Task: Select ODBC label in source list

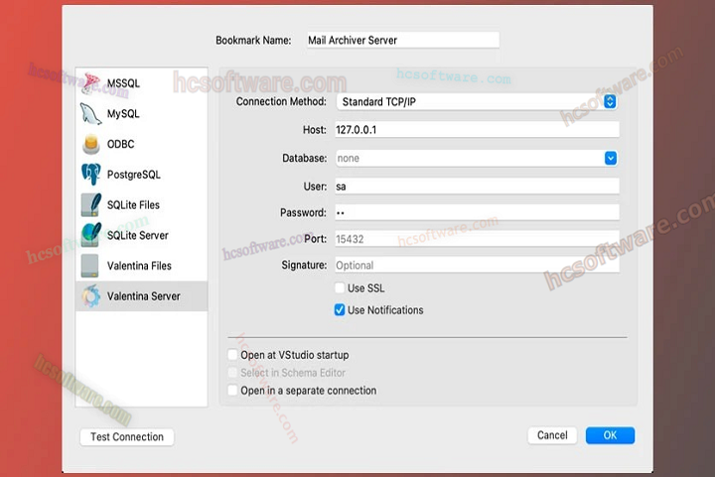Action: click(x=120, y=144)
